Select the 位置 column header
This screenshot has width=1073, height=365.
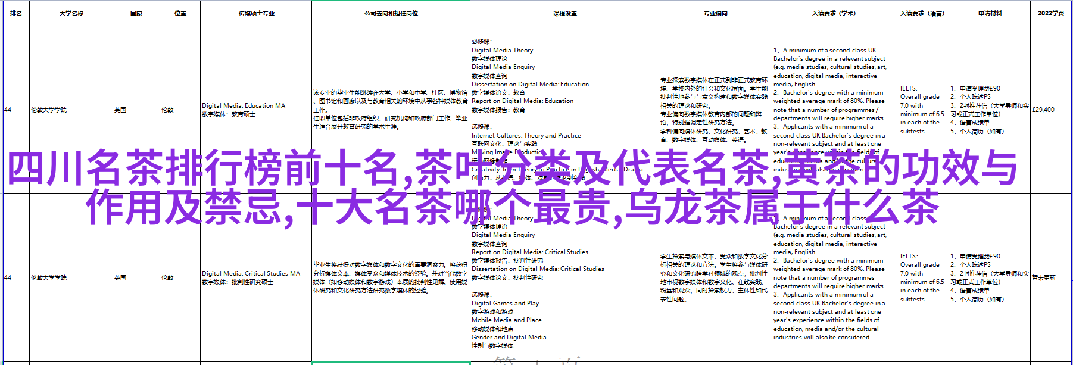click(180, 13)
